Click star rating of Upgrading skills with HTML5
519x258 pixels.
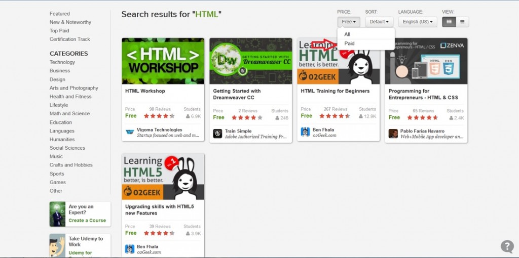click(x=159, y=233)
